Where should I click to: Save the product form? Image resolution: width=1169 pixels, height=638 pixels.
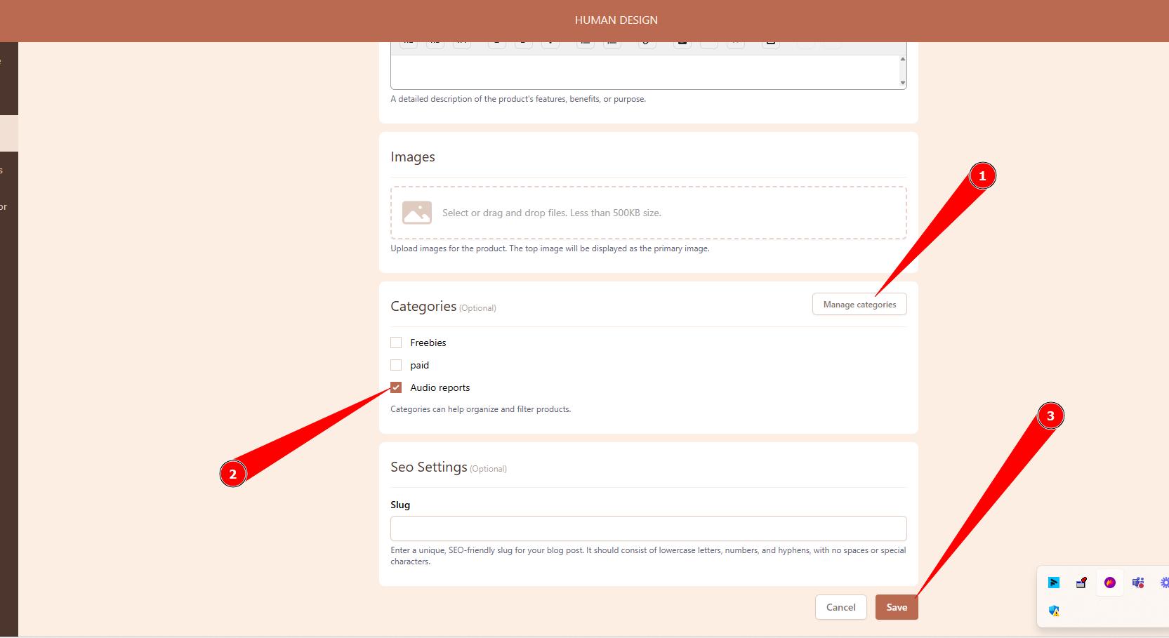tap(897, 607)
